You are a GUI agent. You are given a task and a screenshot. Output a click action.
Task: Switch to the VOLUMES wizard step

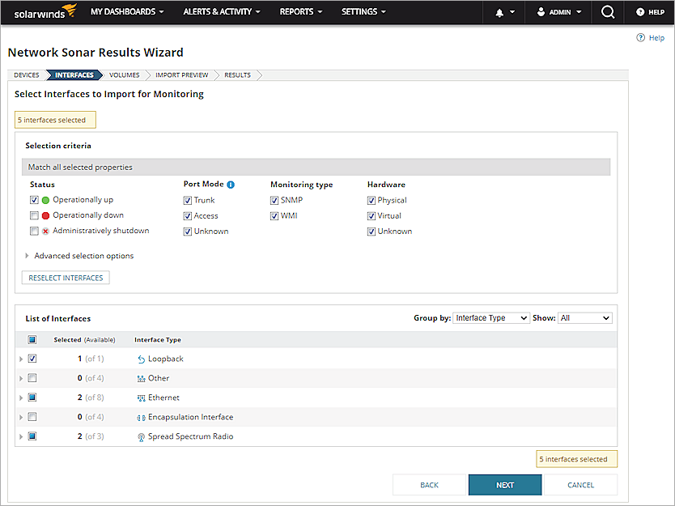tap(124, 74)
